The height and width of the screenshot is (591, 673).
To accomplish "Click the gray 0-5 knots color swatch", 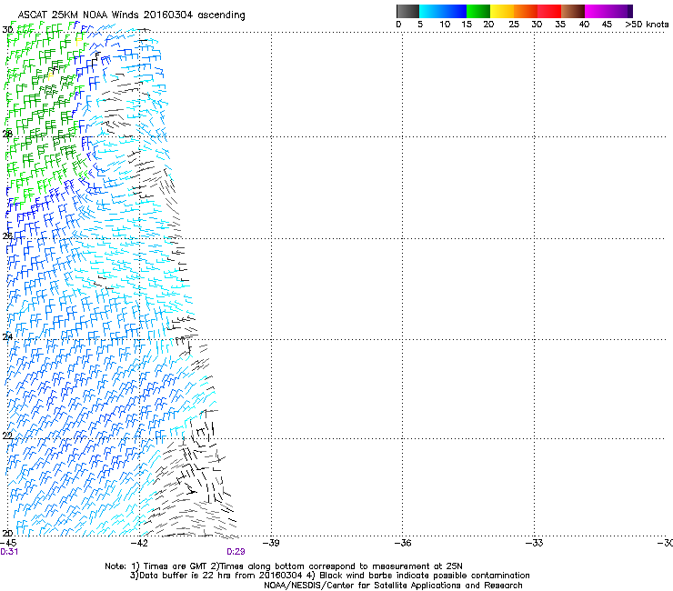I will [x=407, y=11].
